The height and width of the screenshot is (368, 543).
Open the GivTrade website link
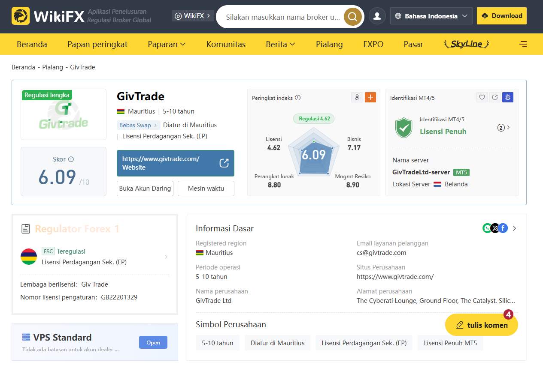(175, 163)
